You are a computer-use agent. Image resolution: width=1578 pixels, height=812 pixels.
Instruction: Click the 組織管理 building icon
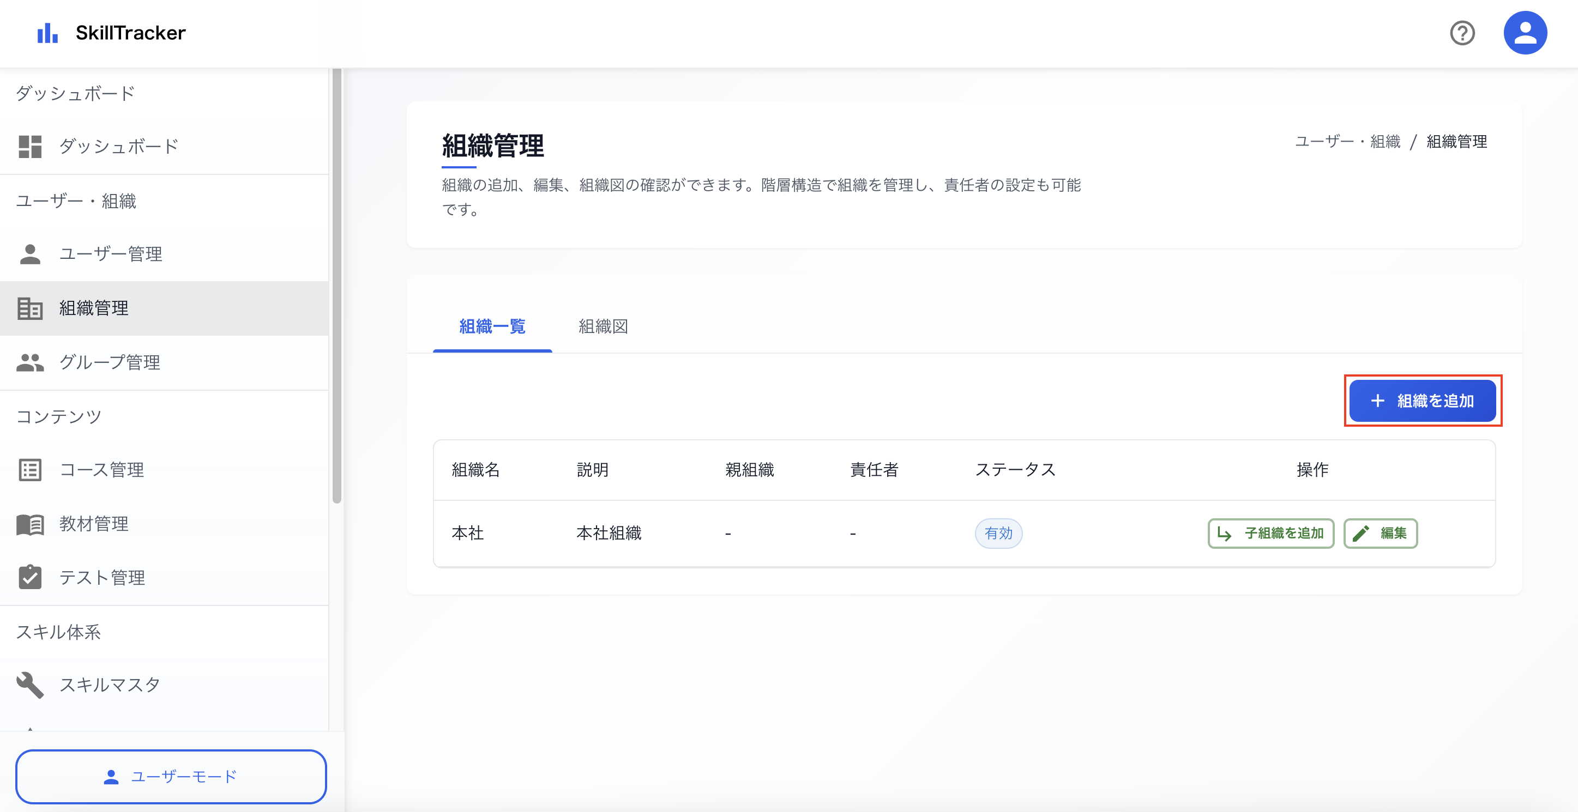point(30,308)
